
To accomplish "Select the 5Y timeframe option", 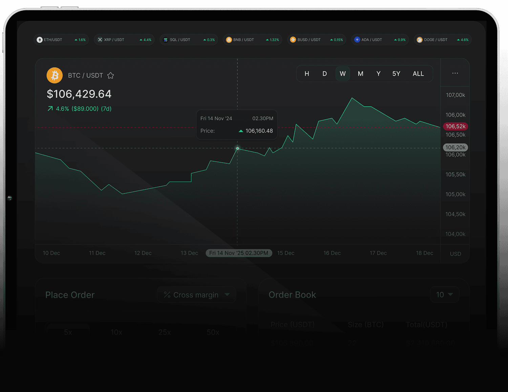I will (x=396, y=74).
